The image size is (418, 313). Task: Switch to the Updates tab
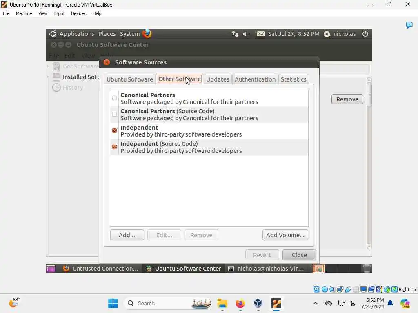coord(218,79)
